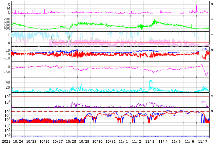215x144 pixels.
Task: Click the 10/28 date on time axis
Action: (71, 141)
